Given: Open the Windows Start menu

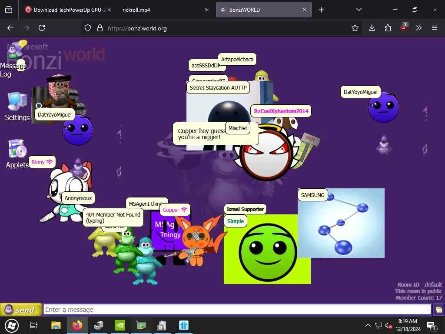Looking at the screenshot, I should pos(12,325).
